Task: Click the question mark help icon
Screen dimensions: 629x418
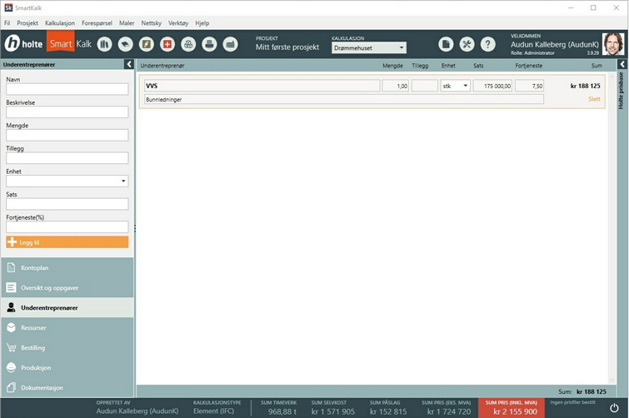Action: pyautogui.click(x=488, y=44)
